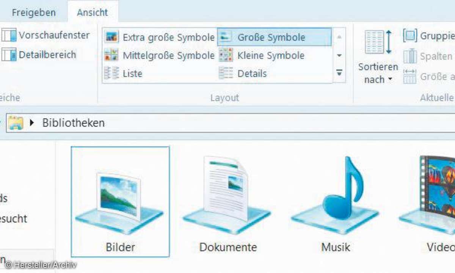Switch to the Freigeben ribbon tab
The height and width of the screenshot is (273, 455).
[x=34, y=13]
